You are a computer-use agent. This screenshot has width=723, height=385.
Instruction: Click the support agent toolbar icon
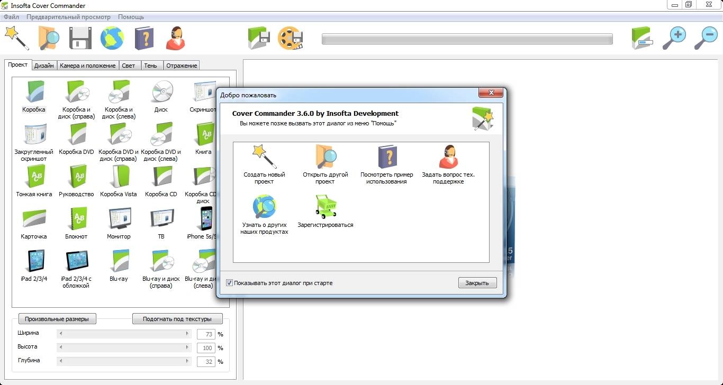(x=176, y=38)
